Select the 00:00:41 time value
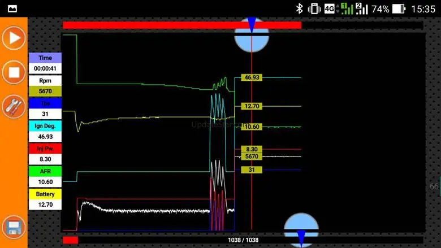This screenshot has width=441, height=248. tap(45, 68)
